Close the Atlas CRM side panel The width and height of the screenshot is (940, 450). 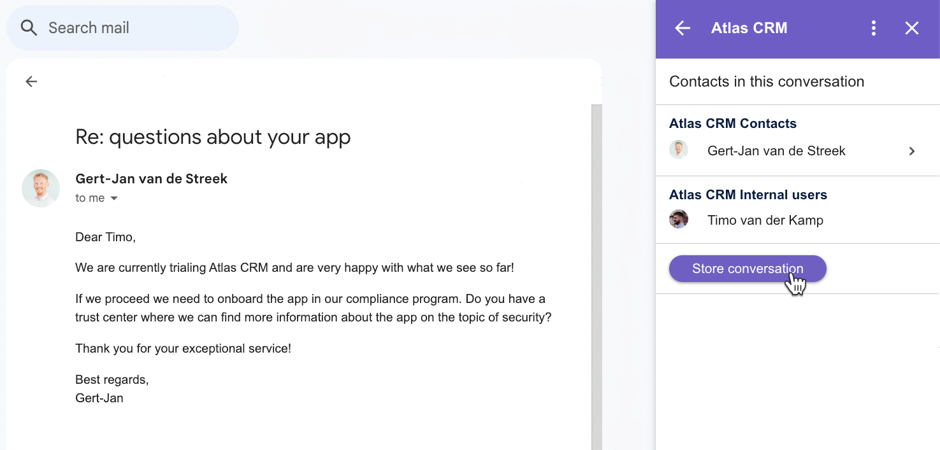pos(912,28)
